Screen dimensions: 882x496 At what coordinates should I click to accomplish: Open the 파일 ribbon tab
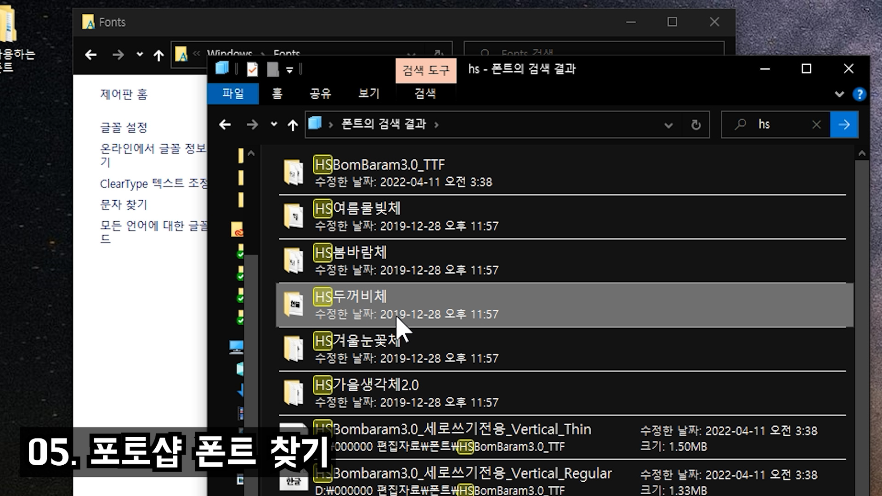tap(233, 94)
